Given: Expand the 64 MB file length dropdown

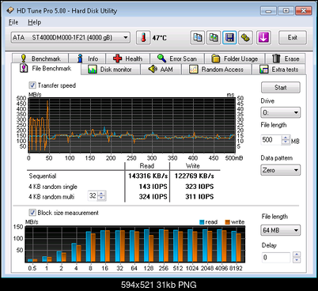Looking at the screenshot, I should tap(281, 230).
